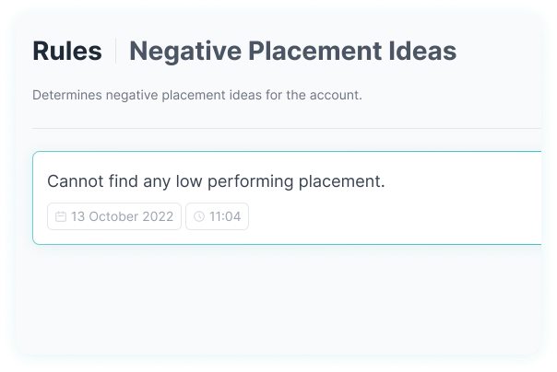557x372 pixels.
Task: Click the word 'Cannot' in the card message
Action: [x=76, y=181]
